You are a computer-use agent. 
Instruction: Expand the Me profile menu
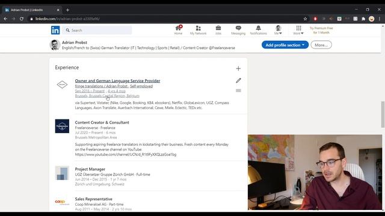coord(278,30)
